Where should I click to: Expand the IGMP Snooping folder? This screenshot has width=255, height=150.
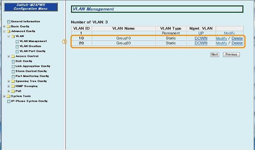[x=8, y=86]
